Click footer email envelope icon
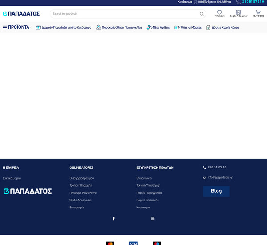The image size is (267, 245). pos(204,178)
